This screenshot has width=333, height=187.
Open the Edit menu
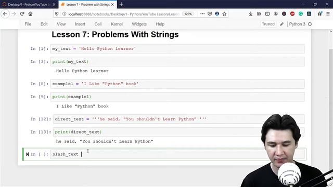point(44,24)
